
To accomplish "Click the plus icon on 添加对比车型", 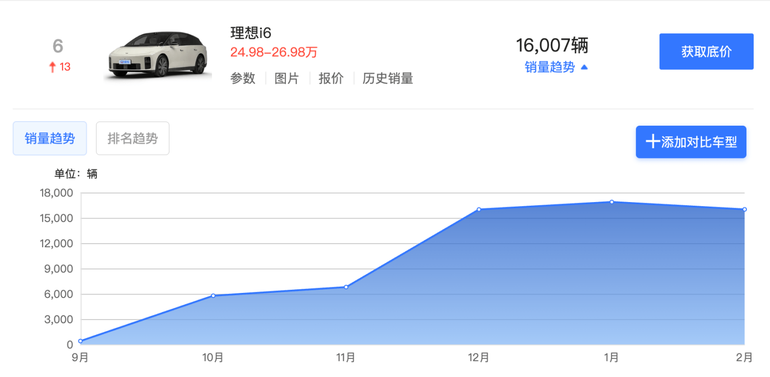I will pyautogui.click(x=652, y=142).
